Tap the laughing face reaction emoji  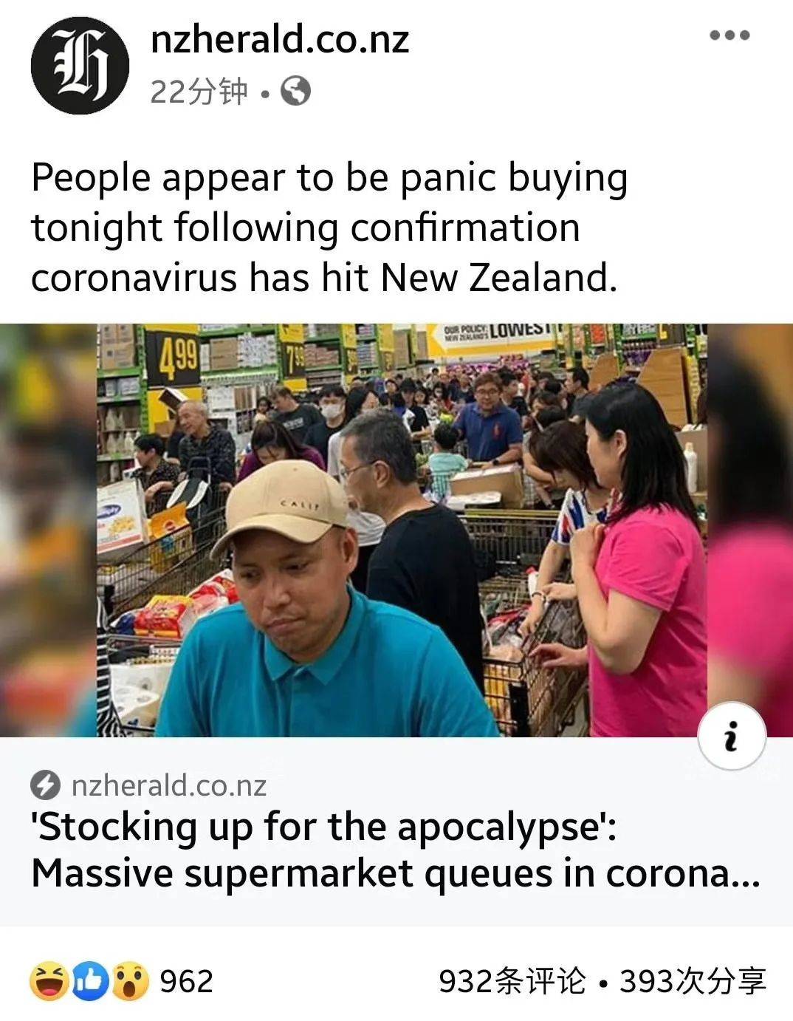tap(49, 981)
